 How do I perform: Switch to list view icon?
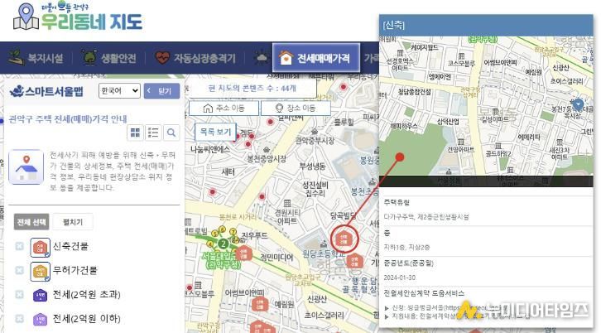tap(153, 133)
